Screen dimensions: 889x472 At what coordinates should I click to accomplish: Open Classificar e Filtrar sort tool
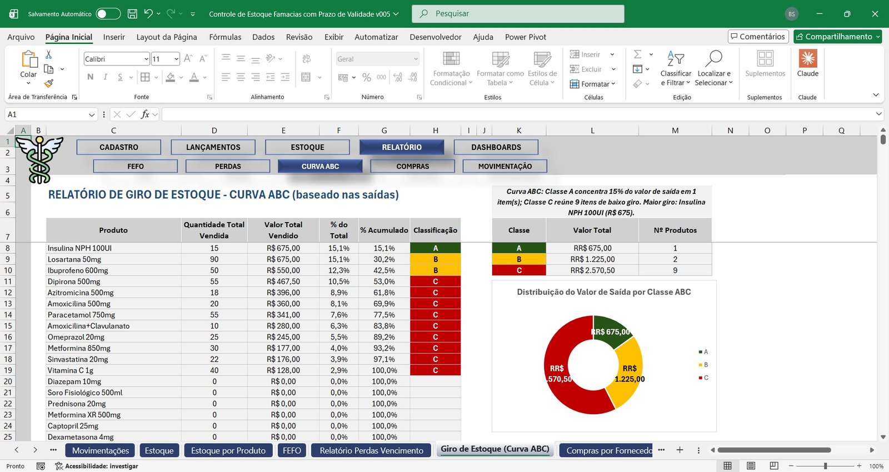point(676,68)
